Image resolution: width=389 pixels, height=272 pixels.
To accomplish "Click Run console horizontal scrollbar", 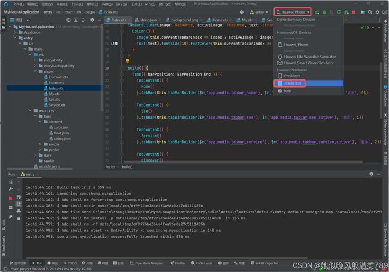I will (167, 258).
